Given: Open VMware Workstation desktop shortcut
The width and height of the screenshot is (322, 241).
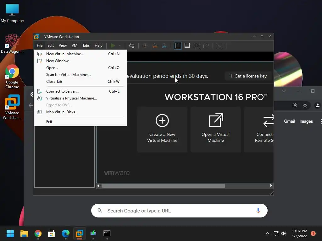Looking at the screenshot, I should [12, 107].
